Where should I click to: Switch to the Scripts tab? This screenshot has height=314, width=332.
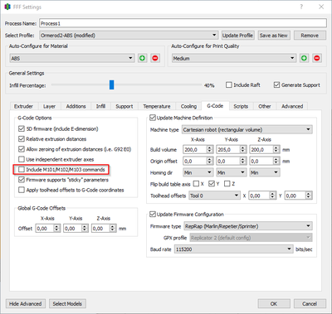[x=241, y=106]
